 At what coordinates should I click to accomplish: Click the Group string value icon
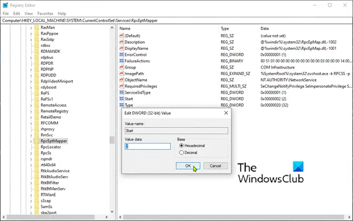(122, 67)
